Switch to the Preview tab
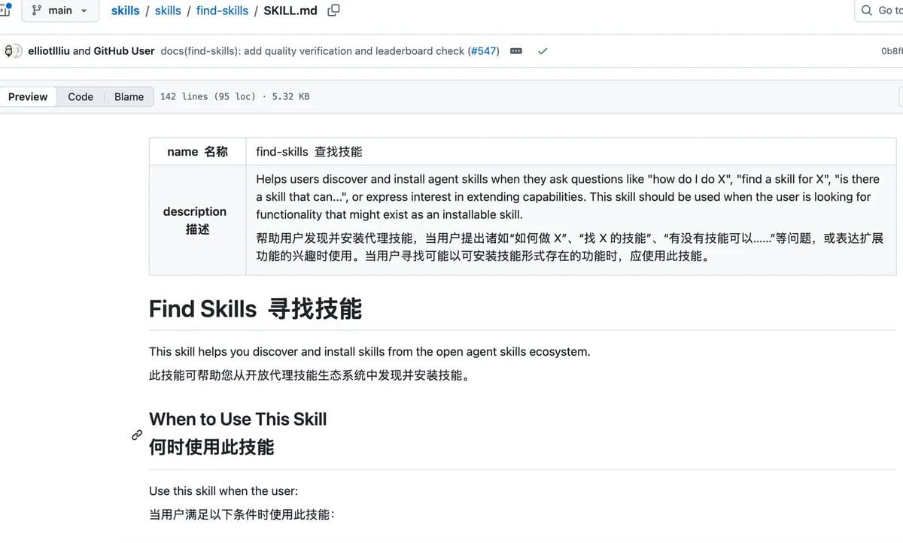The height and width of the screenshot is (543, 903). (28, 96)
